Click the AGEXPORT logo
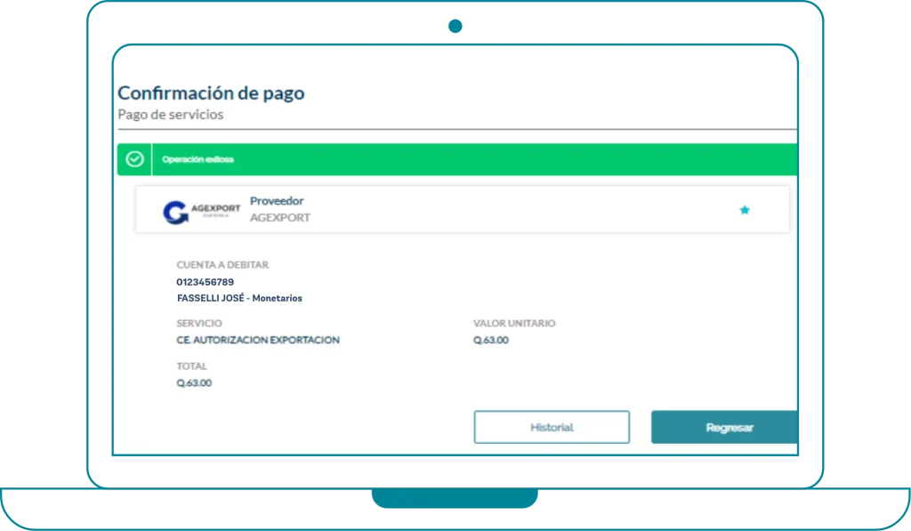911x531 pixels. point(201,212)
